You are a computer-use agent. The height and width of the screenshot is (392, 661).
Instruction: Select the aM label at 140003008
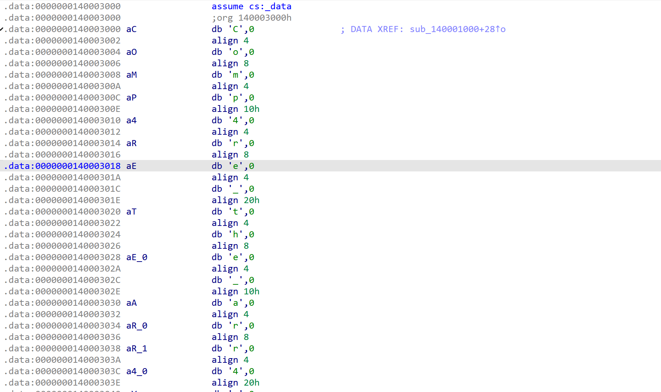pyautogui.click(x=131, y=74)
